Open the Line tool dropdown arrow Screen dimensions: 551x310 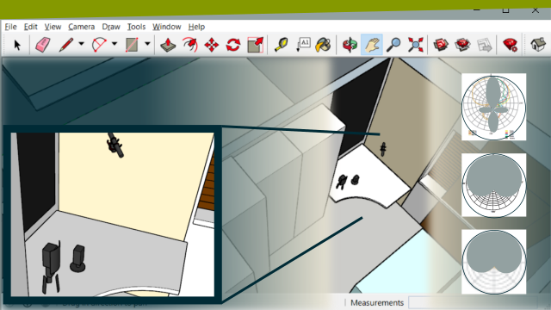81,44
